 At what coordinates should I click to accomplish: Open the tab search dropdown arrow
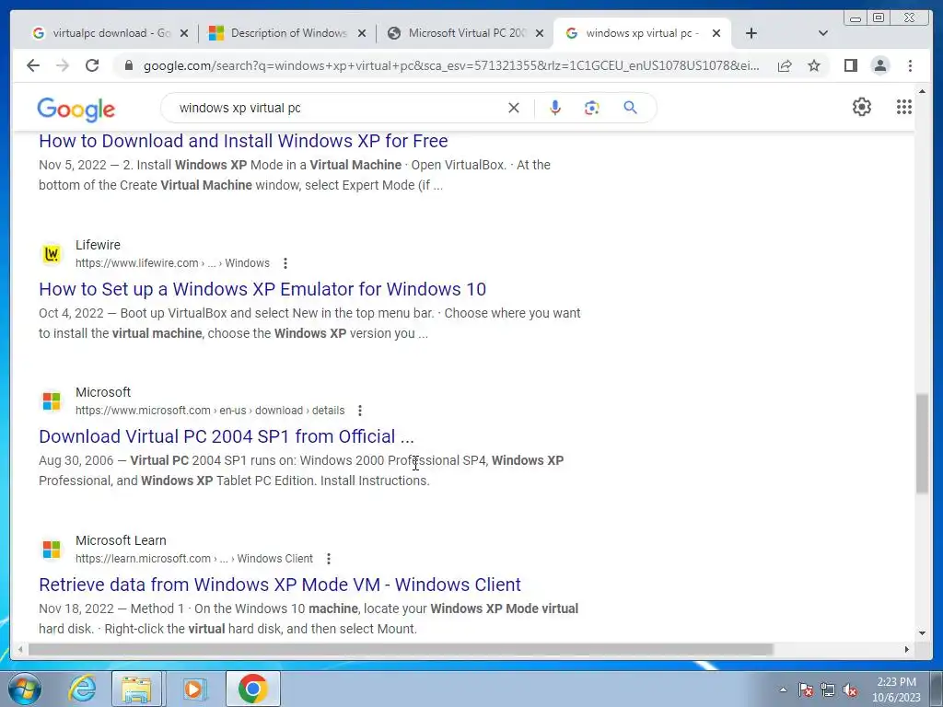tap(823, 33)
